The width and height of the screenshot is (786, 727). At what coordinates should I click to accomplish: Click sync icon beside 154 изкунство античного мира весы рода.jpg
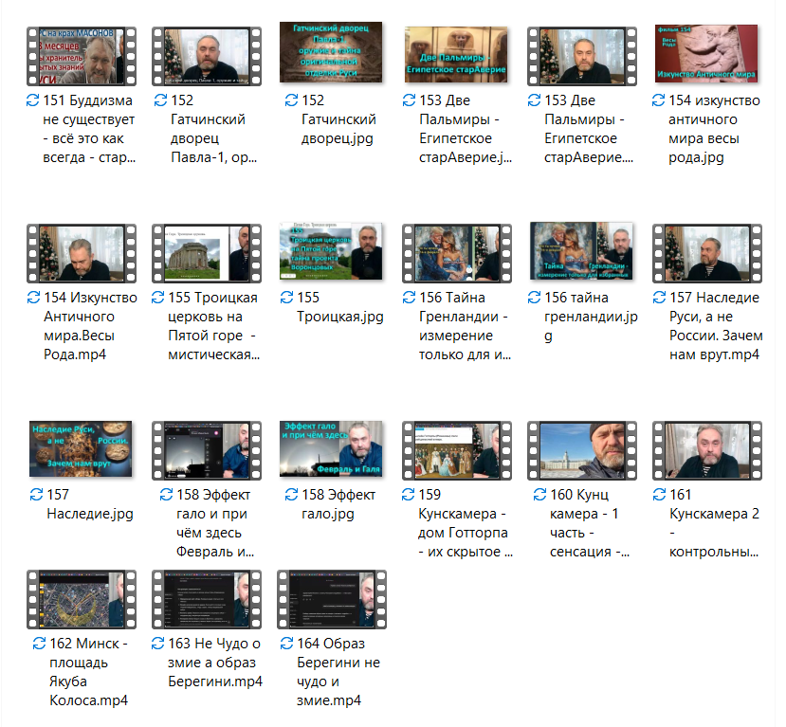pyautogui.click(x=658, y=100)
